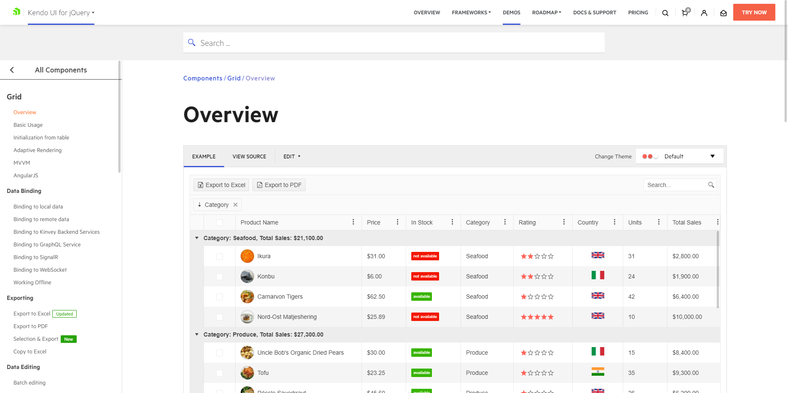
Task: Open the Change Theme dropdown
Action: coord(679,156)
